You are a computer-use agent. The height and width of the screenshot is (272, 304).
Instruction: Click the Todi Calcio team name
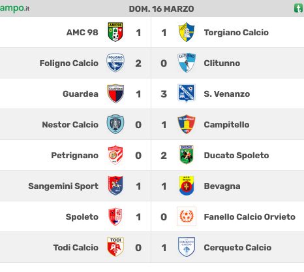[76, 248]
